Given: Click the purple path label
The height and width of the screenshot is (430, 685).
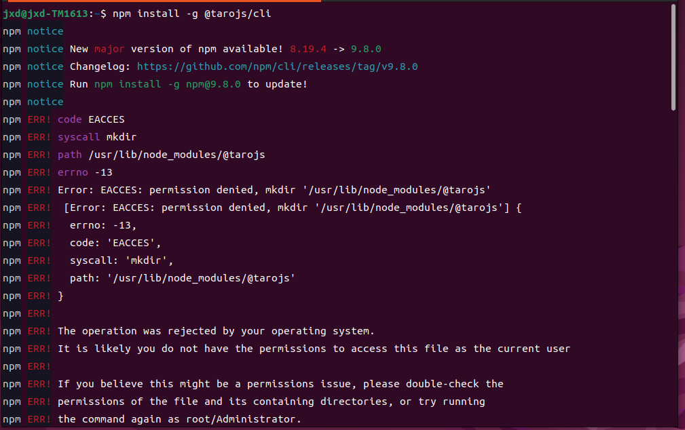Looking at the screenshot, I should click(69, 155).
